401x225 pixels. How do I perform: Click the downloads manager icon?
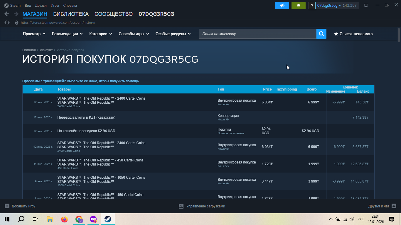click(181, 206)
